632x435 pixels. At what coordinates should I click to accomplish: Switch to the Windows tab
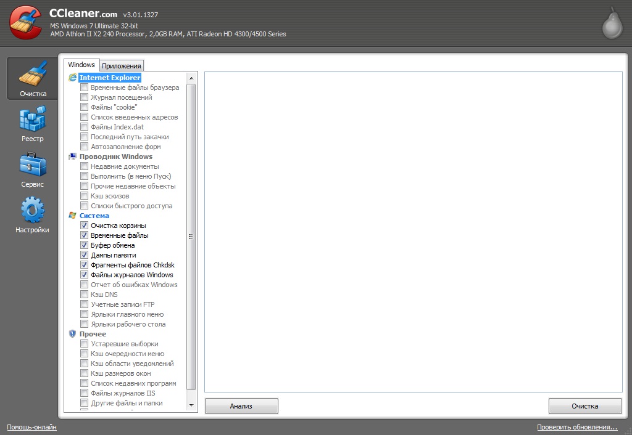pos(81,65)
